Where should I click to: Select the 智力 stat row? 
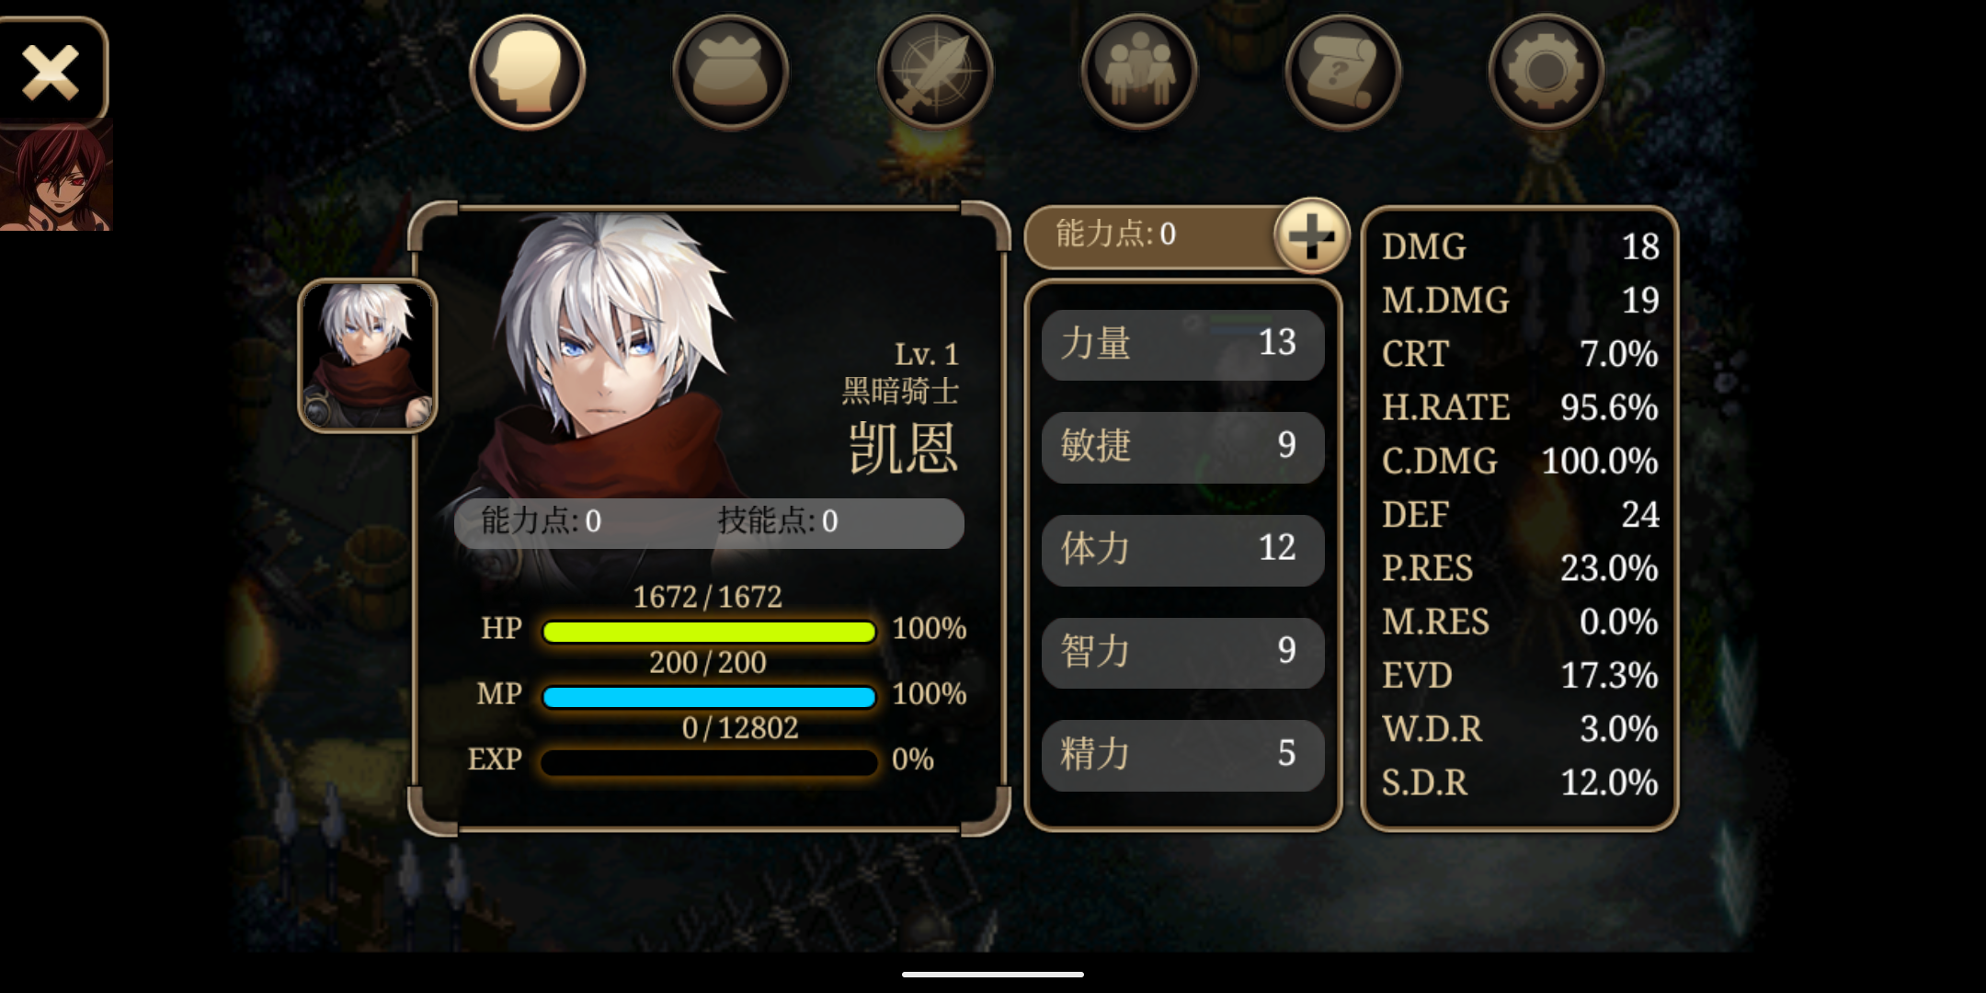pyautogui.click(x=1182, y=653)
